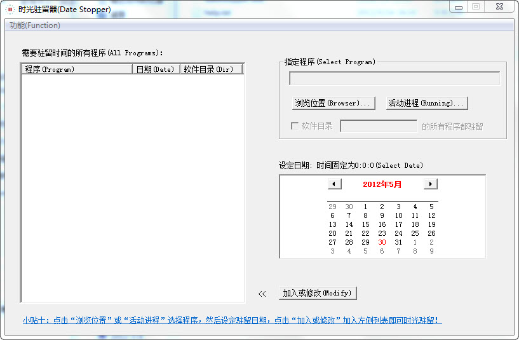Click the double left arrow icon
Screen dimensions: 519x340
[x=262, y=294]
